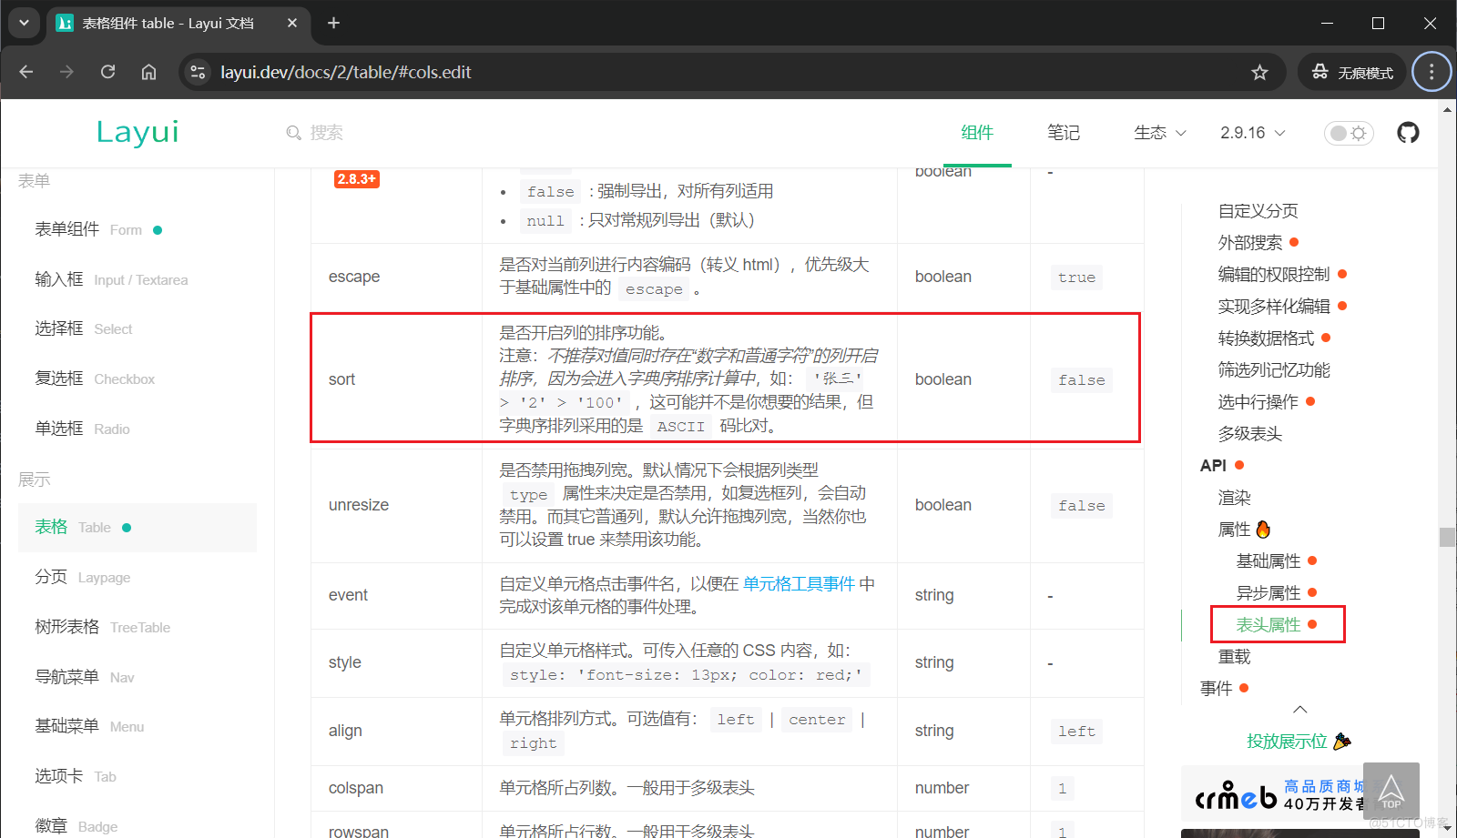Click the page vertical scrollbar thumb
Viewport: 1457px width, 838px height.
pyautogui.click(x=1447, y=537)
